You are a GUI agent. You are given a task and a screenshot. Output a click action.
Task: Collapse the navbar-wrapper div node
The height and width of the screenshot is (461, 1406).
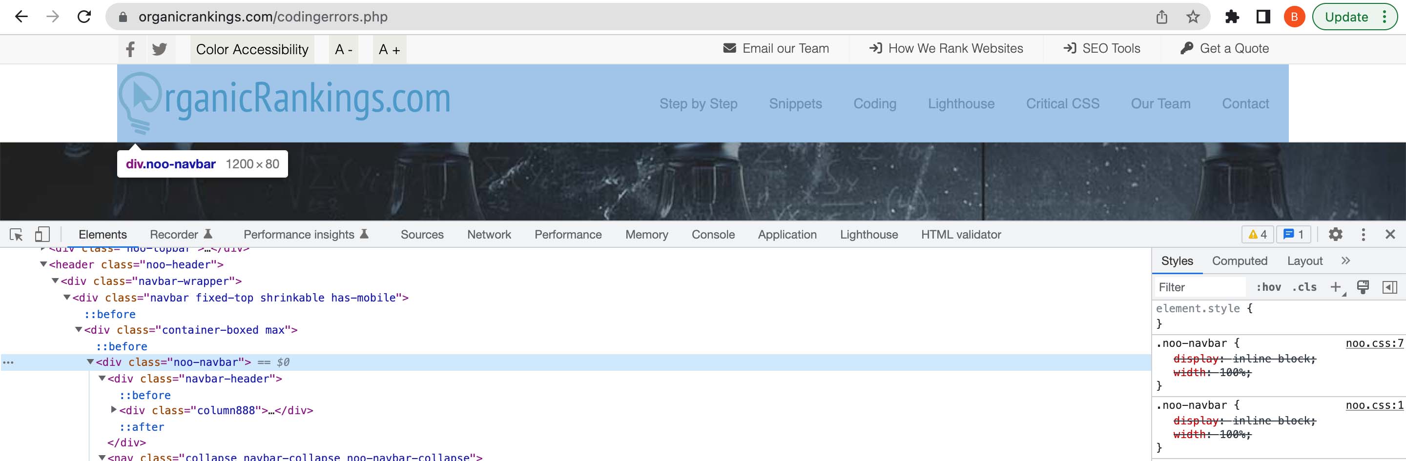pos(55,281)
